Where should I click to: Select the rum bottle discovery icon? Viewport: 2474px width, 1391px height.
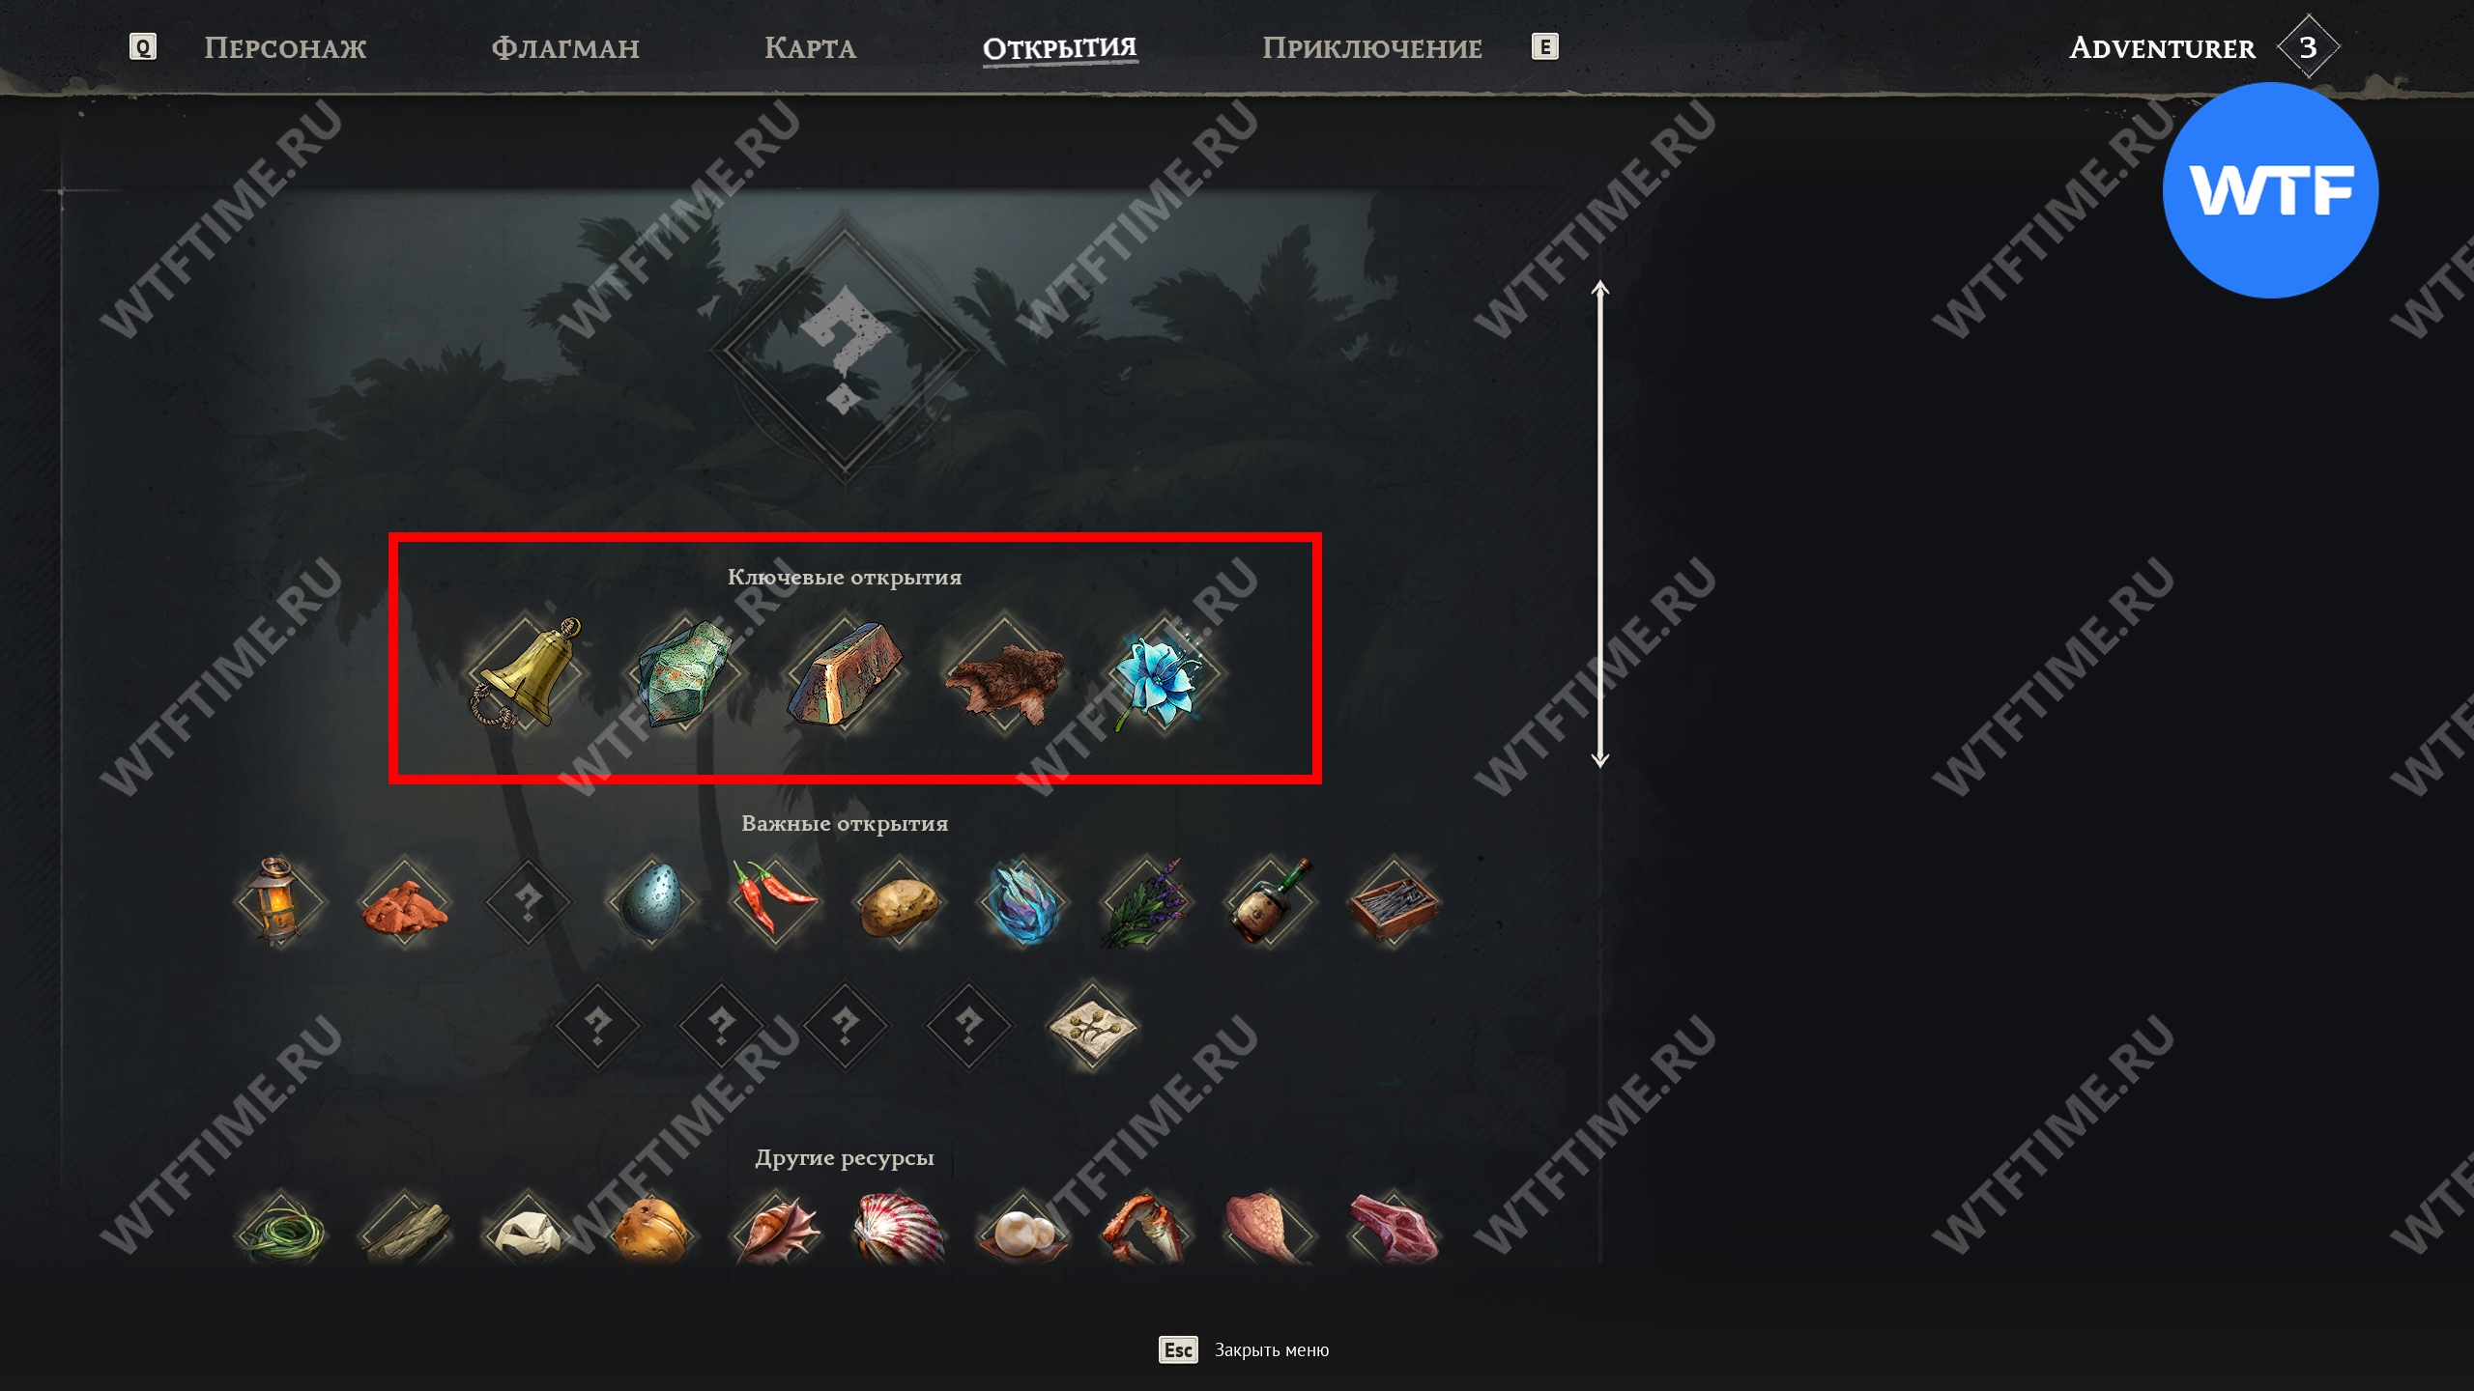[x=1270, y=901]
